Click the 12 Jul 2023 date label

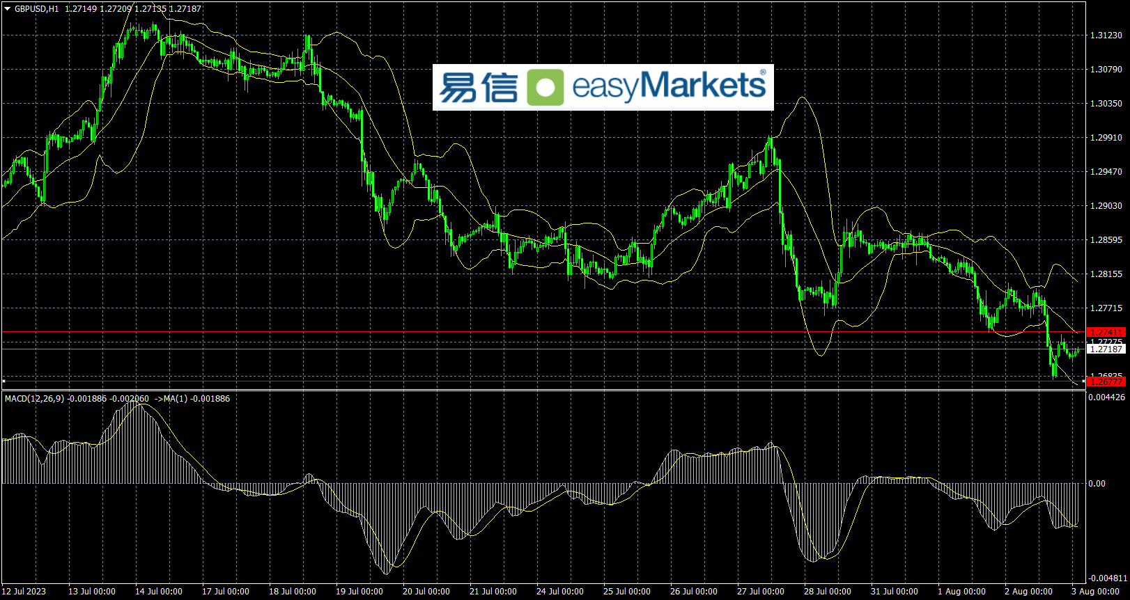pos(24,592)
